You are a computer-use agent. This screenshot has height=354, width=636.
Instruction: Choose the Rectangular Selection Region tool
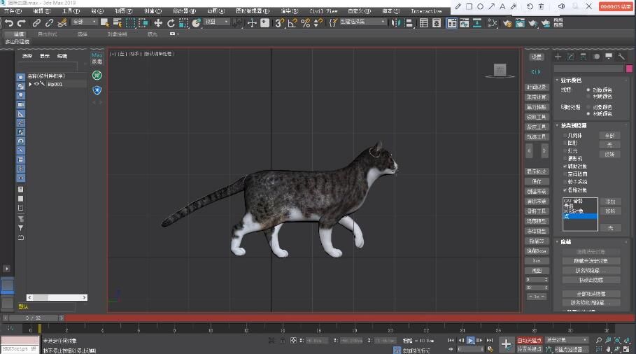[131, 23]
